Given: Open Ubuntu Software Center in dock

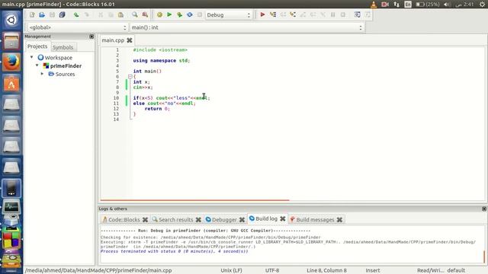Looking at the screenshot, I should [11, 83].
